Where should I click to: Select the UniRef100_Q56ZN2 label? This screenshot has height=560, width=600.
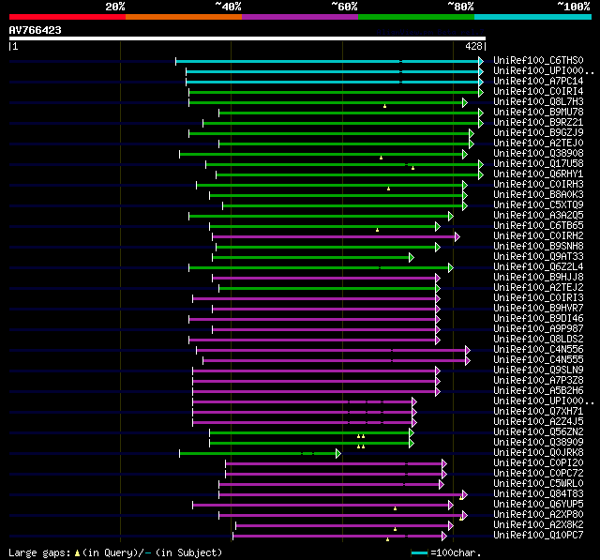click(538, 432)
